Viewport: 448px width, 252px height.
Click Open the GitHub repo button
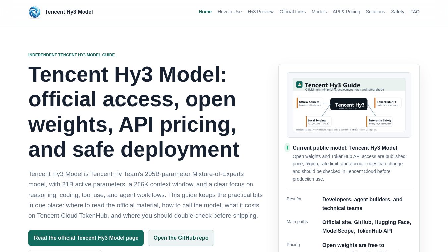[x=181, y=238]
